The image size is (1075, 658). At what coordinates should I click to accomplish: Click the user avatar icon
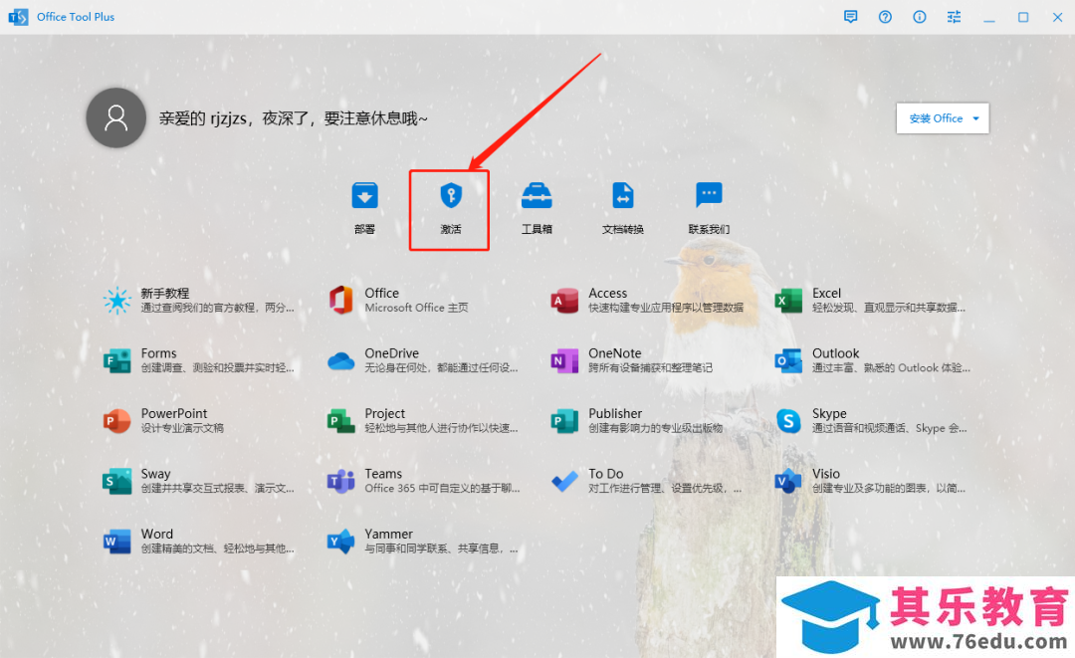[115, 117]
